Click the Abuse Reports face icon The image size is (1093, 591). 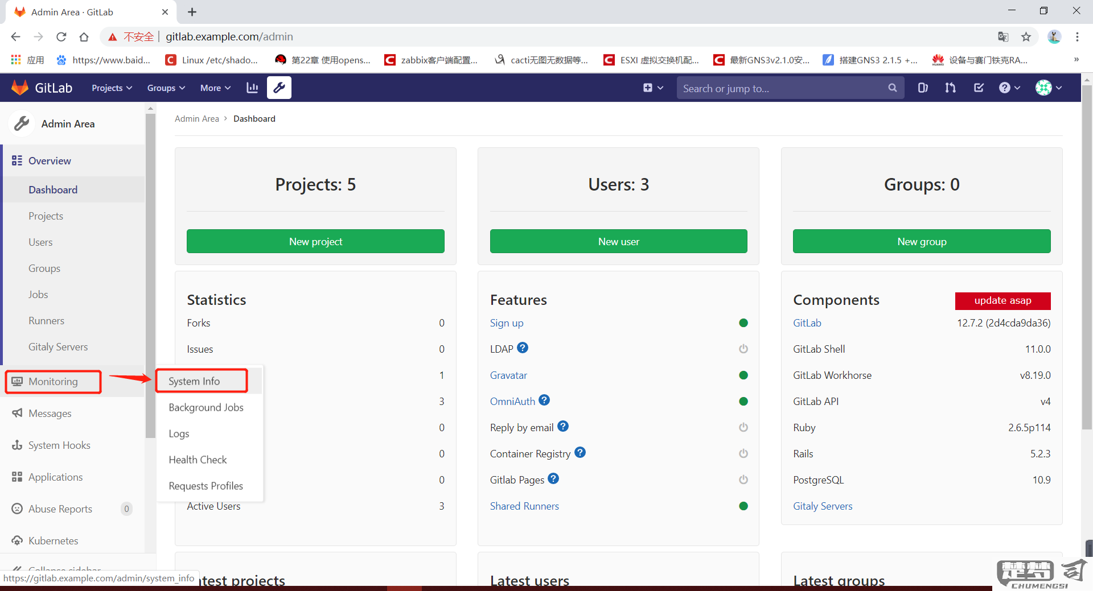17,509
